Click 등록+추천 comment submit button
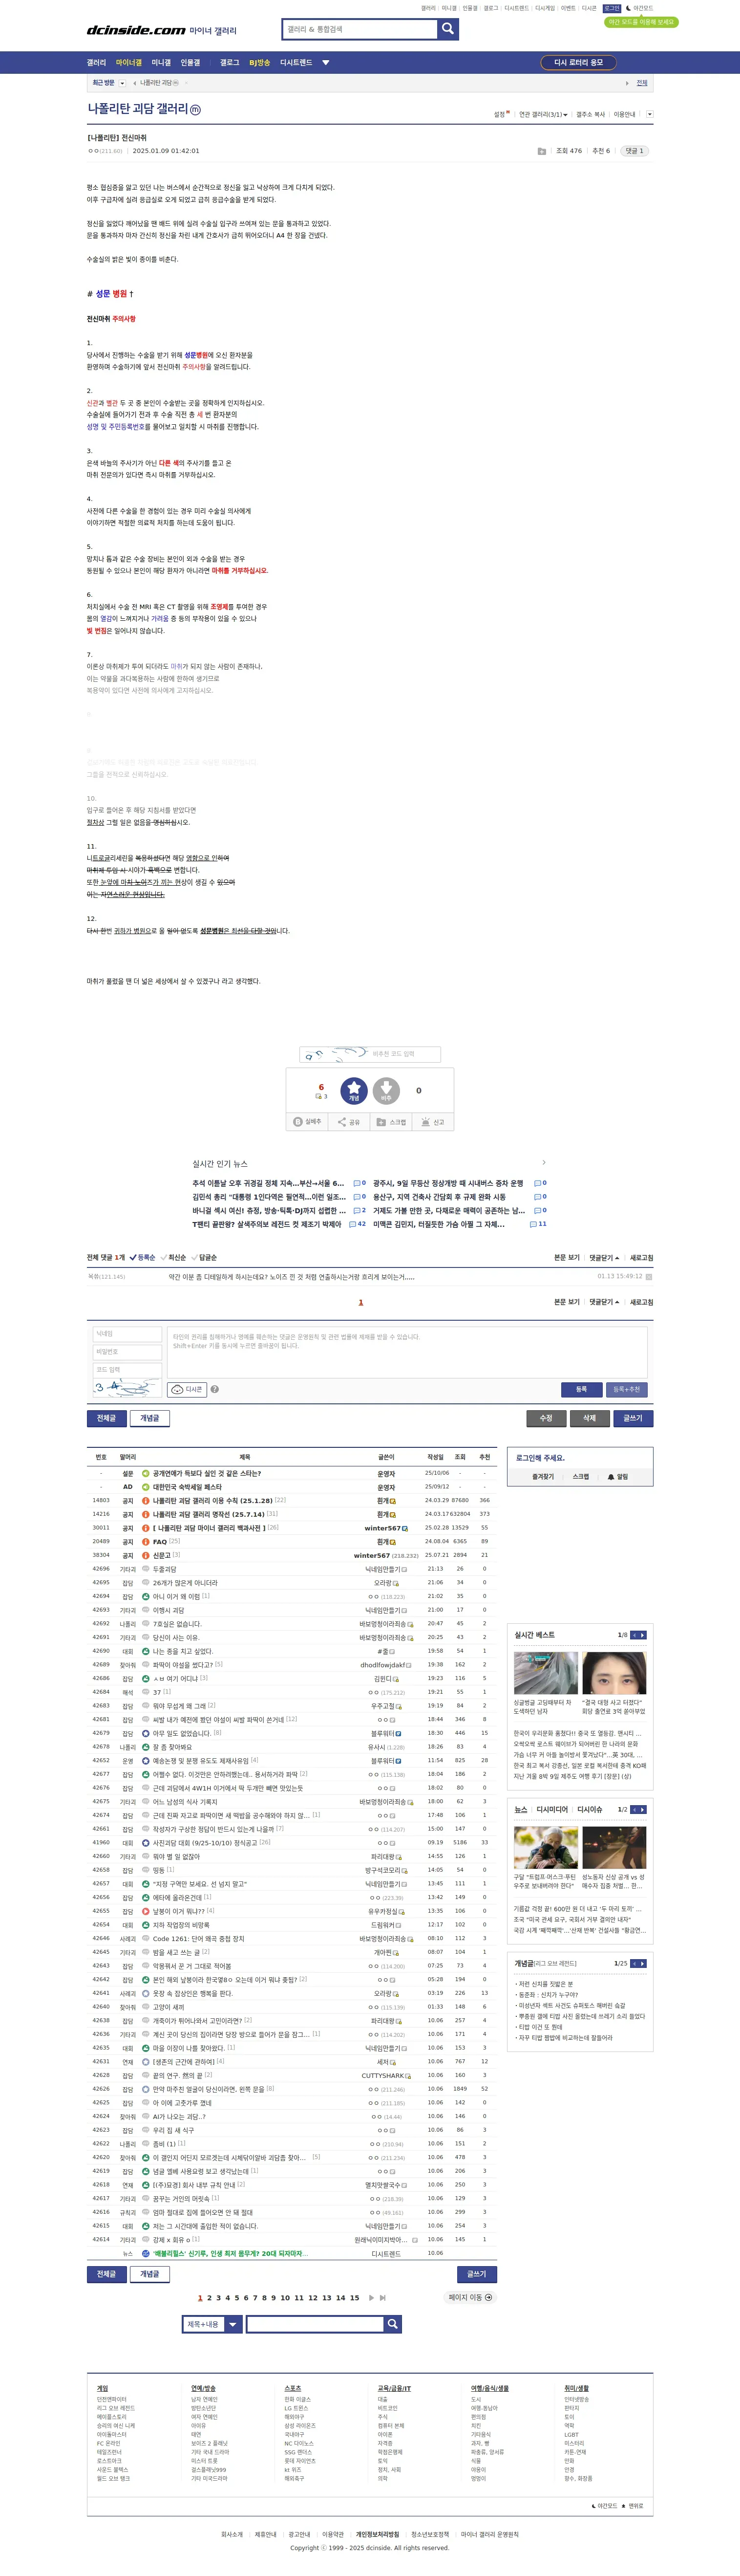Viewport: 740px width, 2576px height. coord(626,1389)
